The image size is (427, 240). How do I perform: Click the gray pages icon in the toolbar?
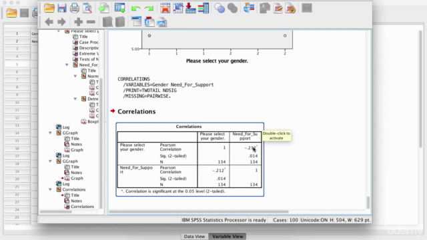pos(265,8)
